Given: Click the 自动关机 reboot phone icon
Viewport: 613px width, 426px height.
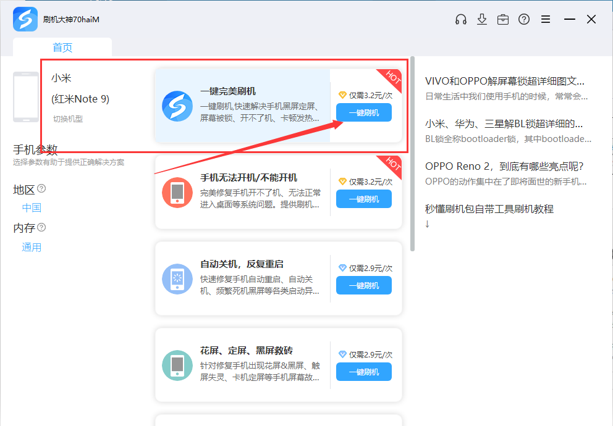Looking at the screenshot, I should coord(177,278).
